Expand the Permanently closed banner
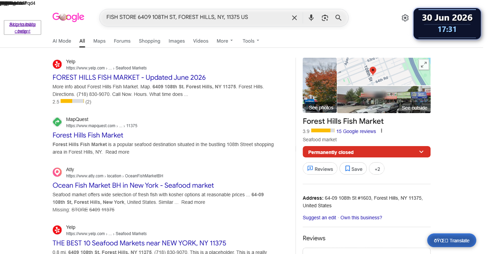This screenshot has width=489, height=254. 367,152
